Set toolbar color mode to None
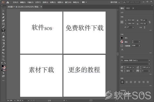This screenshot has height=102, width=154. pyautogui.click(x=5, y=70)
